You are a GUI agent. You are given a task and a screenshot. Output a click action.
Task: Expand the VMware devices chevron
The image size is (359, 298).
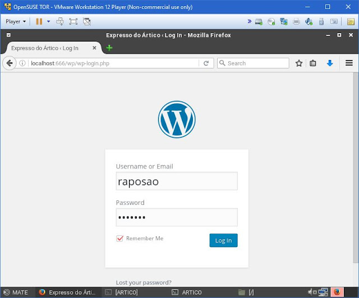point(249,21)
